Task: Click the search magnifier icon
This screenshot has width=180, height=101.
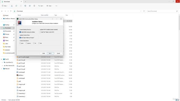Action: tap(177, 11)
